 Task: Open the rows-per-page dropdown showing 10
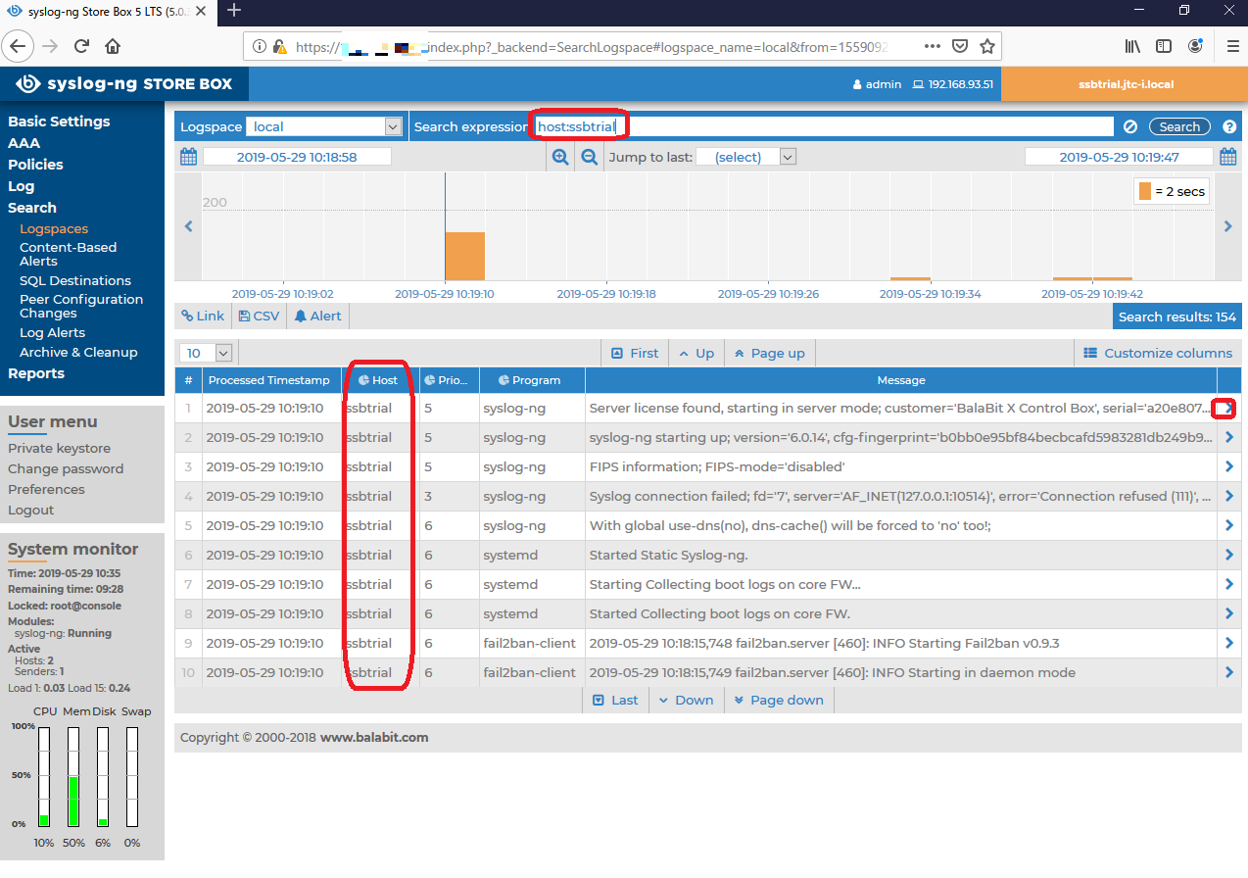pos(208,353)
